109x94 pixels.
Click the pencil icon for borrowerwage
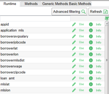click(x=74, y=66)
